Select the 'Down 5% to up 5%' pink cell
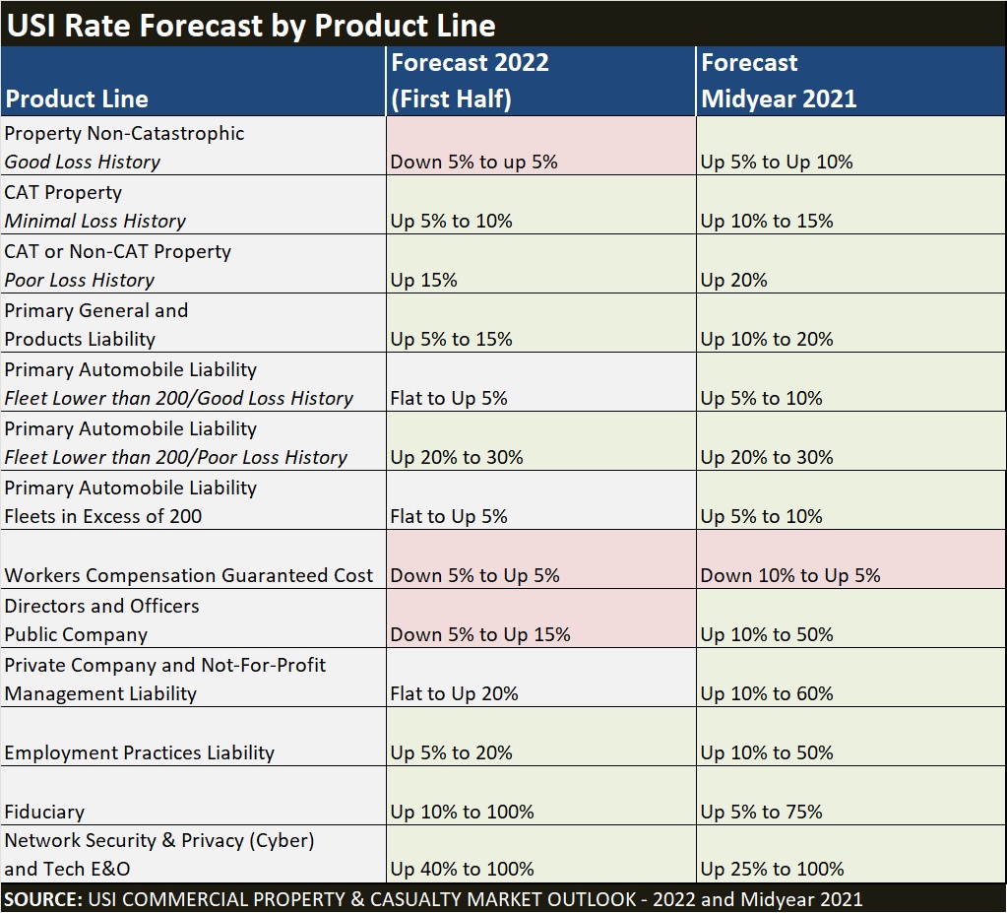Viewport: 1007px width, 913px height. click(474, 162)
